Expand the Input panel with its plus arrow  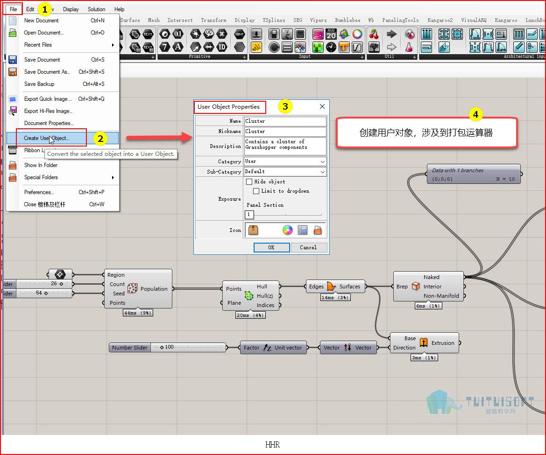pos(362,57)
